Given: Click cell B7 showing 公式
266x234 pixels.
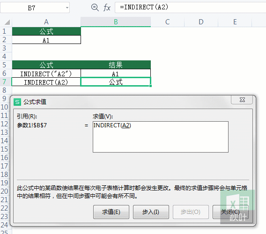Looking at the screenshot, I should [116, 82].
